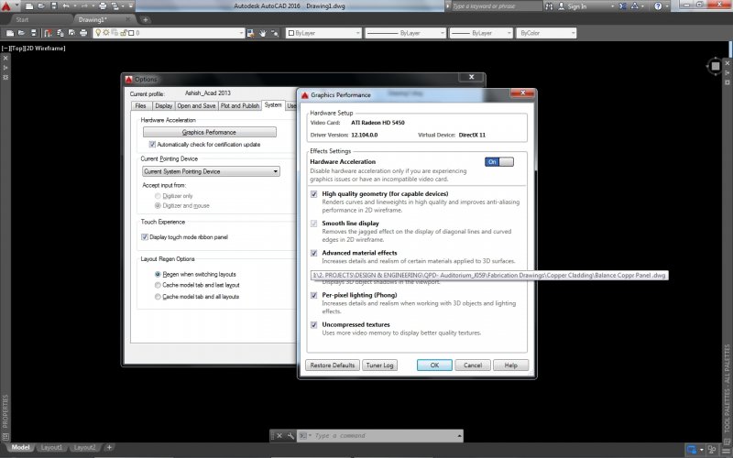This screenshot has height=458, width=733.
Task: Click Restore Defaults in Graphics Performance
Action: pyautogui.click(x=333, y=365)
